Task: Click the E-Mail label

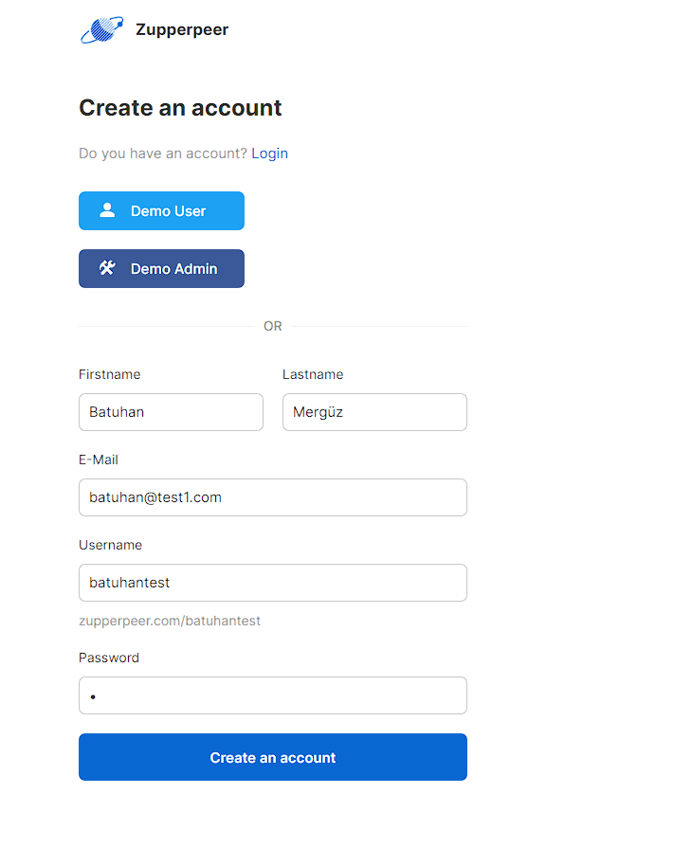Action: [x=99, y=460]
